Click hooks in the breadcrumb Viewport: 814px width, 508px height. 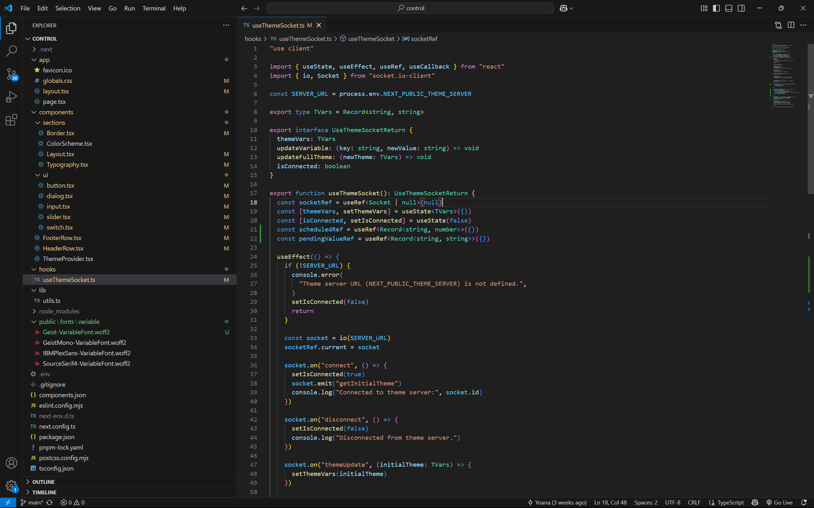[x=252, y=39]
